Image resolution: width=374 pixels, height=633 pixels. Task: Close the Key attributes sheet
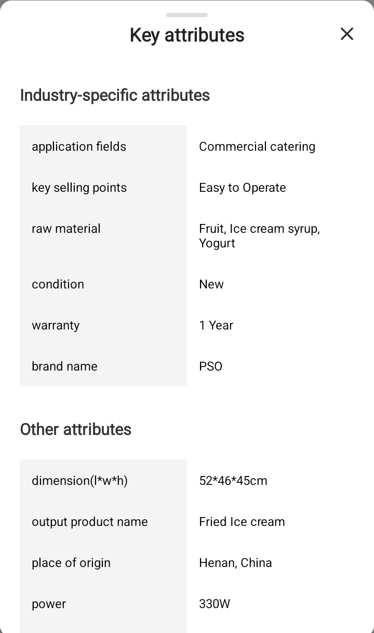(x=346, y=34)
